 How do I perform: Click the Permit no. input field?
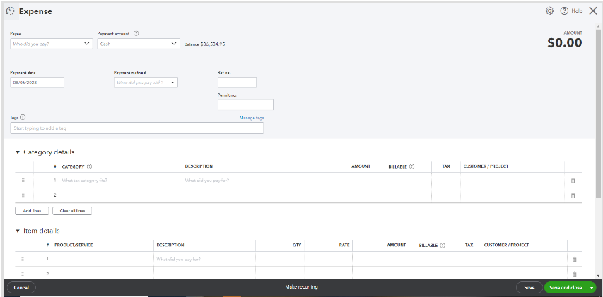point(245,104)
